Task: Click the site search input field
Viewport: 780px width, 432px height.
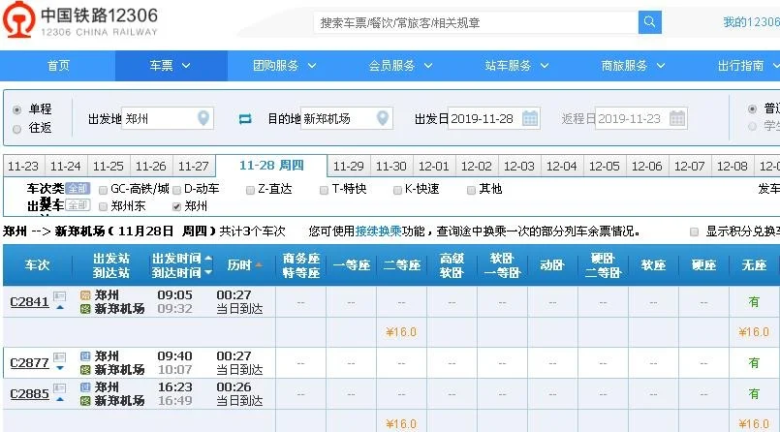Action: coord(476,22)
